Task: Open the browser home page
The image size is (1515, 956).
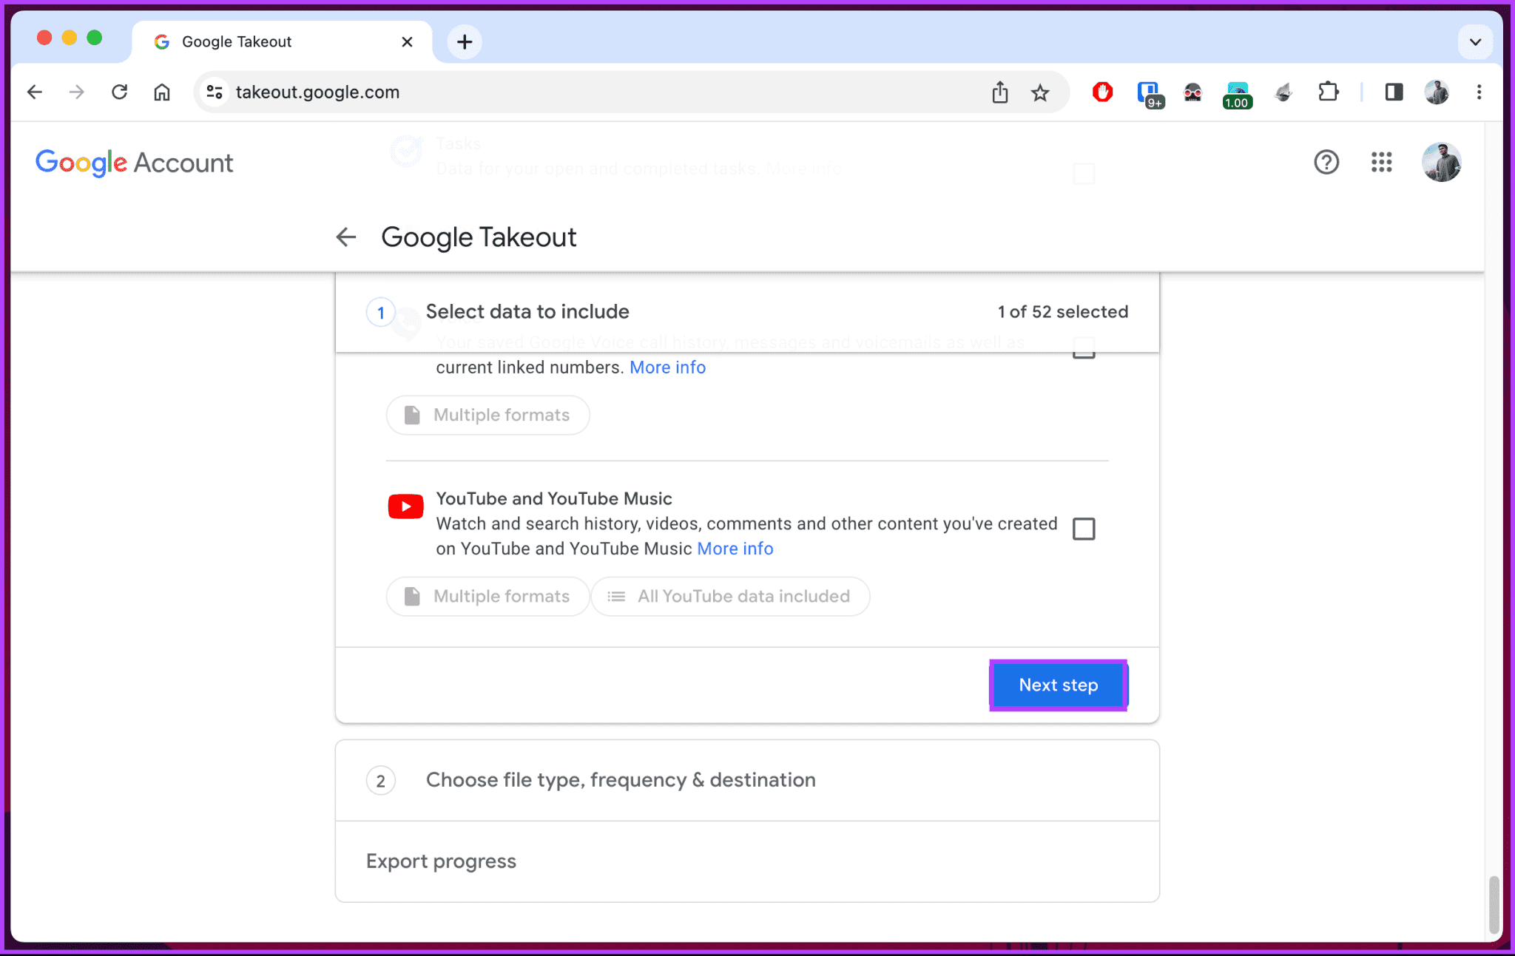Action: pyautogui.click(x=162, y=92)
